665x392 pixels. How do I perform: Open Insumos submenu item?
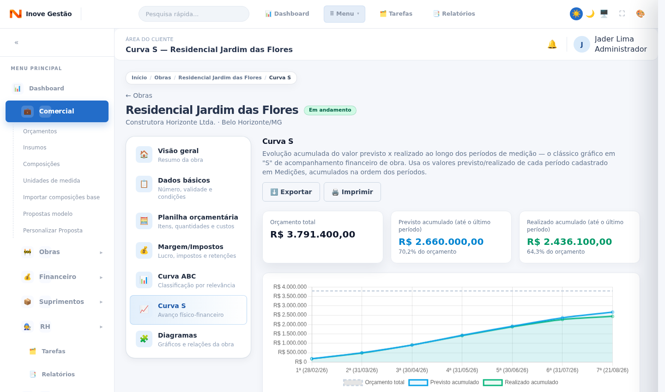(35, 148)
